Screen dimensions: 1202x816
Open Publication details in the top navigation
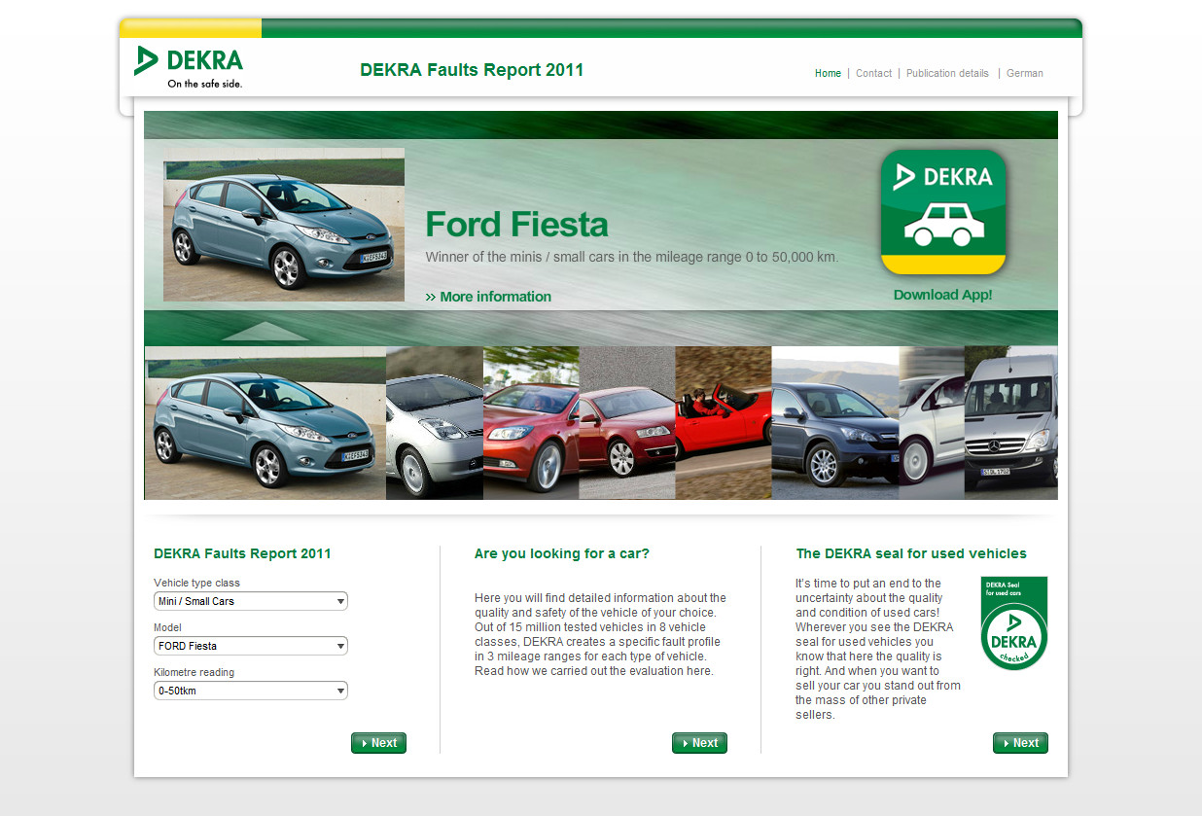tap(947, 73)
